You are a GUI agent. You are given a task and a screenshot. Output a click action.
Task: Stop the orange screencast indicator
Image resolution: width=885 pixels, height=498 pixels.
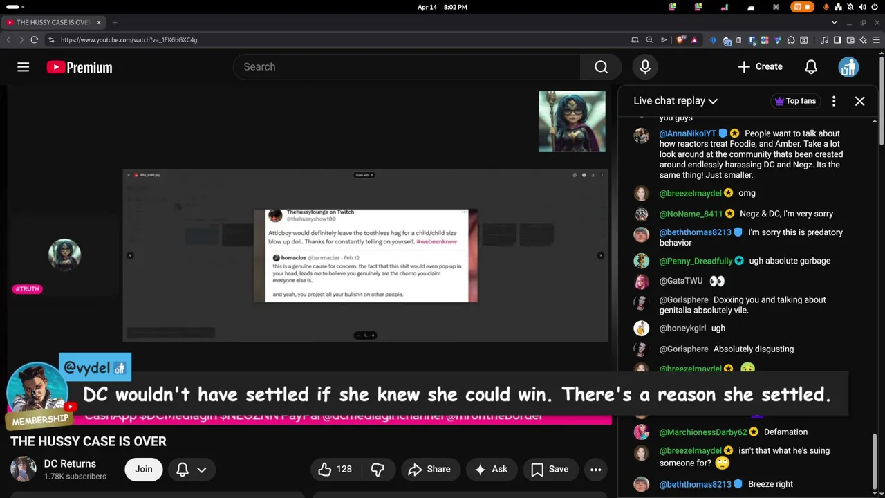[x=802, y=7]
